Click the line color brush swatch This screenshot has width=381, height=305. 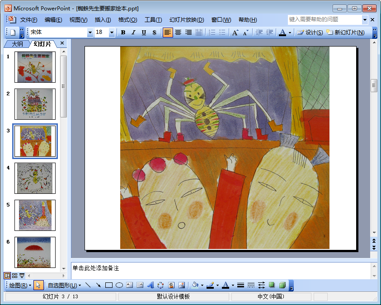point(210,285)
